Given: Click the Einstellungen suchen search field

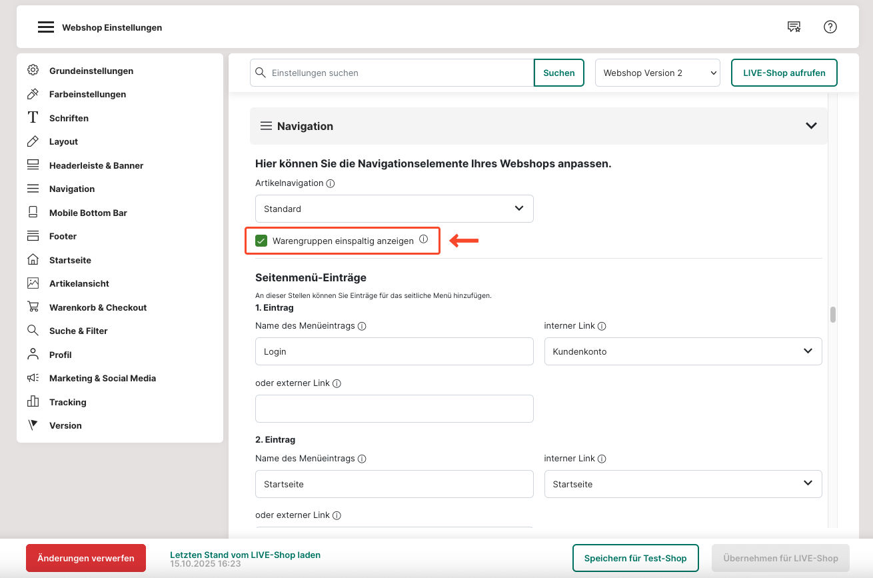Looking at the screenshot, I should (399, 73).
